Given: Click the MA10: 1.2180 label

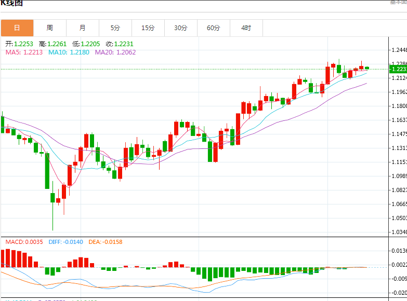Looking at the screenshot, I should [69, 52].
